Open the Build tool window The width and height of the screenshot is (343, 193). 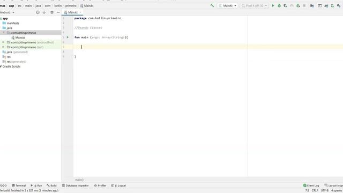click(x=51, y=185)
